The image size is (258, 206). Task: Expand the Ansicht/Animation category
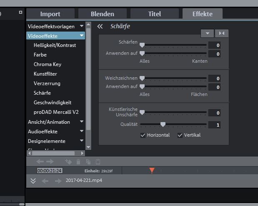click(x=82, y=122)
